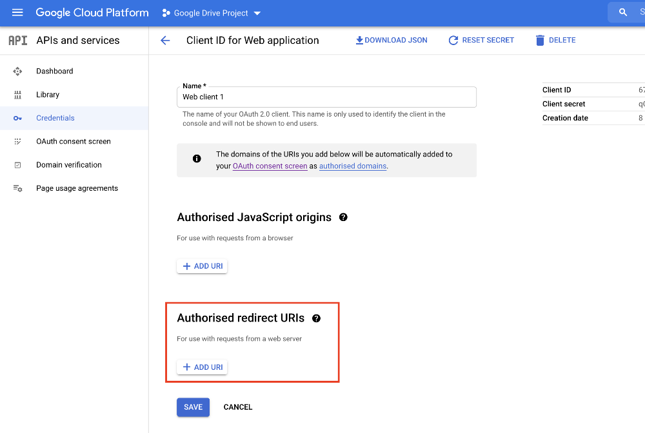Click the 'Creation date' label

[x=565, y=118]
